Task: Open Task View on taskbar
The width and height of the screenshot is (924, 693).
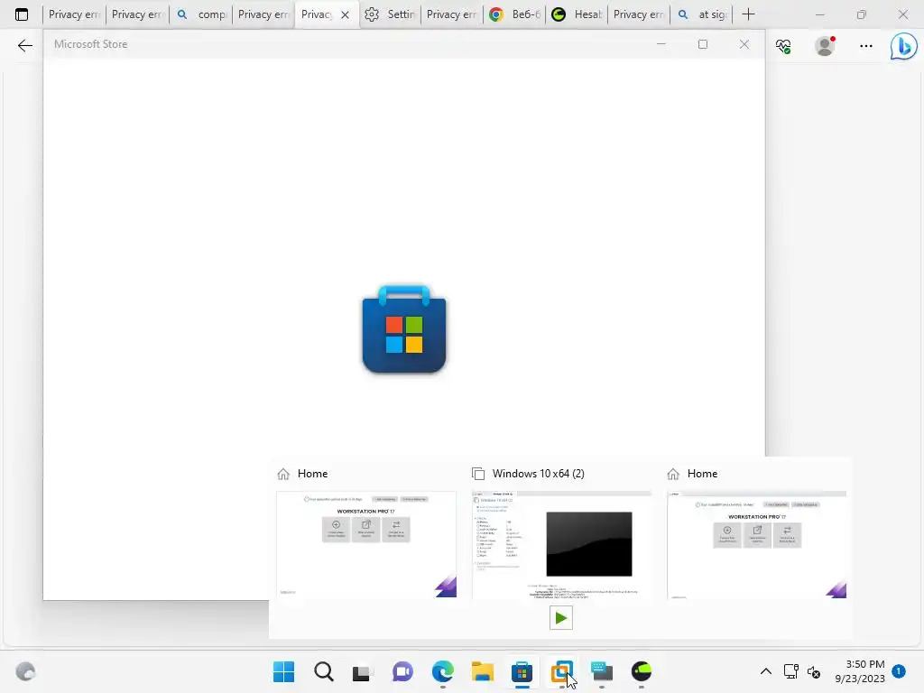Action: tap(363, 671)
